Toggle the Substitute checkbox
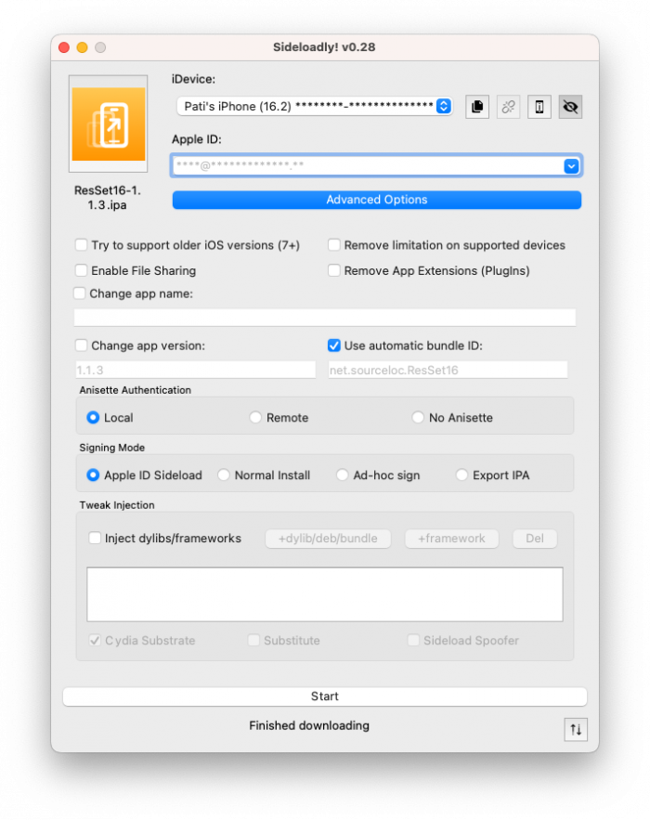 tap(253, 640)
